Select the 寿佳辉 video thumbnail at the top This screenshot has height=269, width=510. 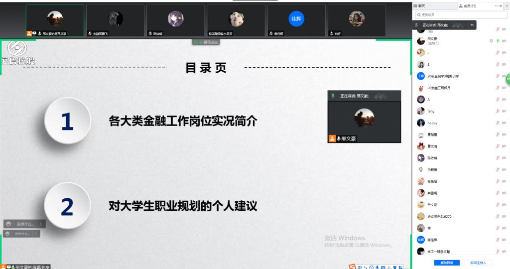coord(296,20)
